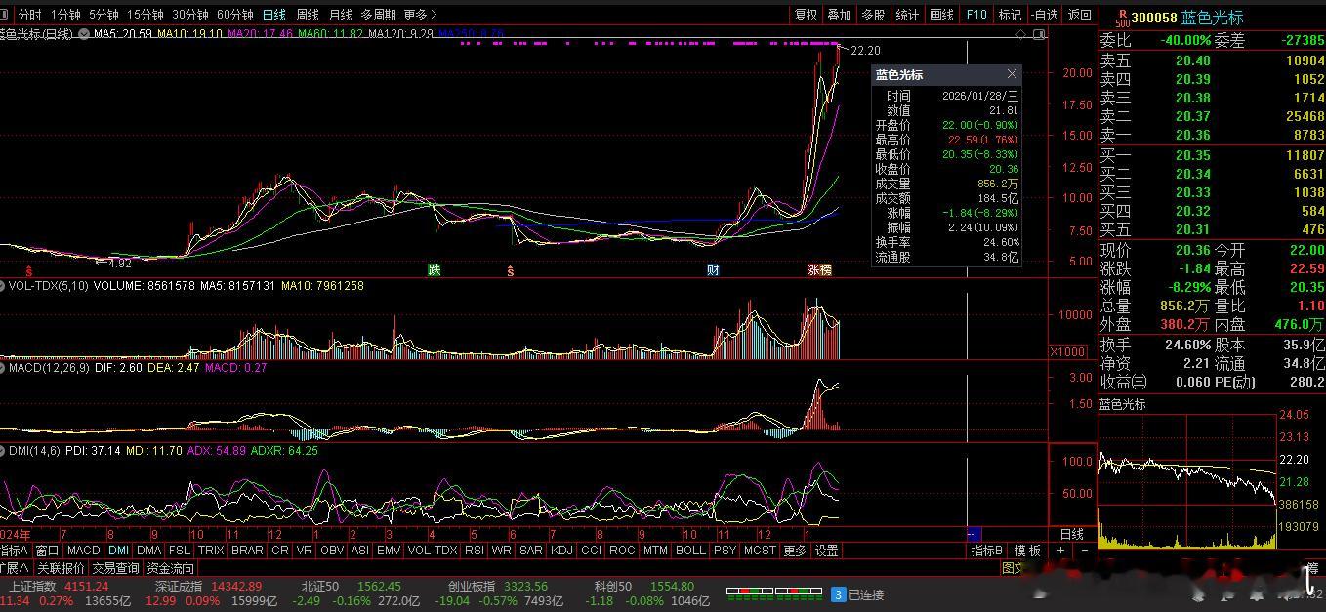Click the 叠加 overlay button
Screen dimensions: 1326x612
click(839, 15)
